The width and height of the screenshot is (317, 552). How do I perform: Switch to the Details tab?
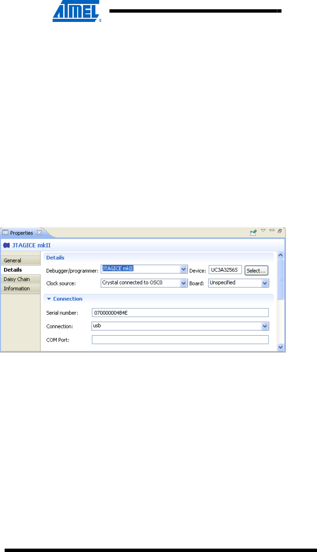(21, 270)
